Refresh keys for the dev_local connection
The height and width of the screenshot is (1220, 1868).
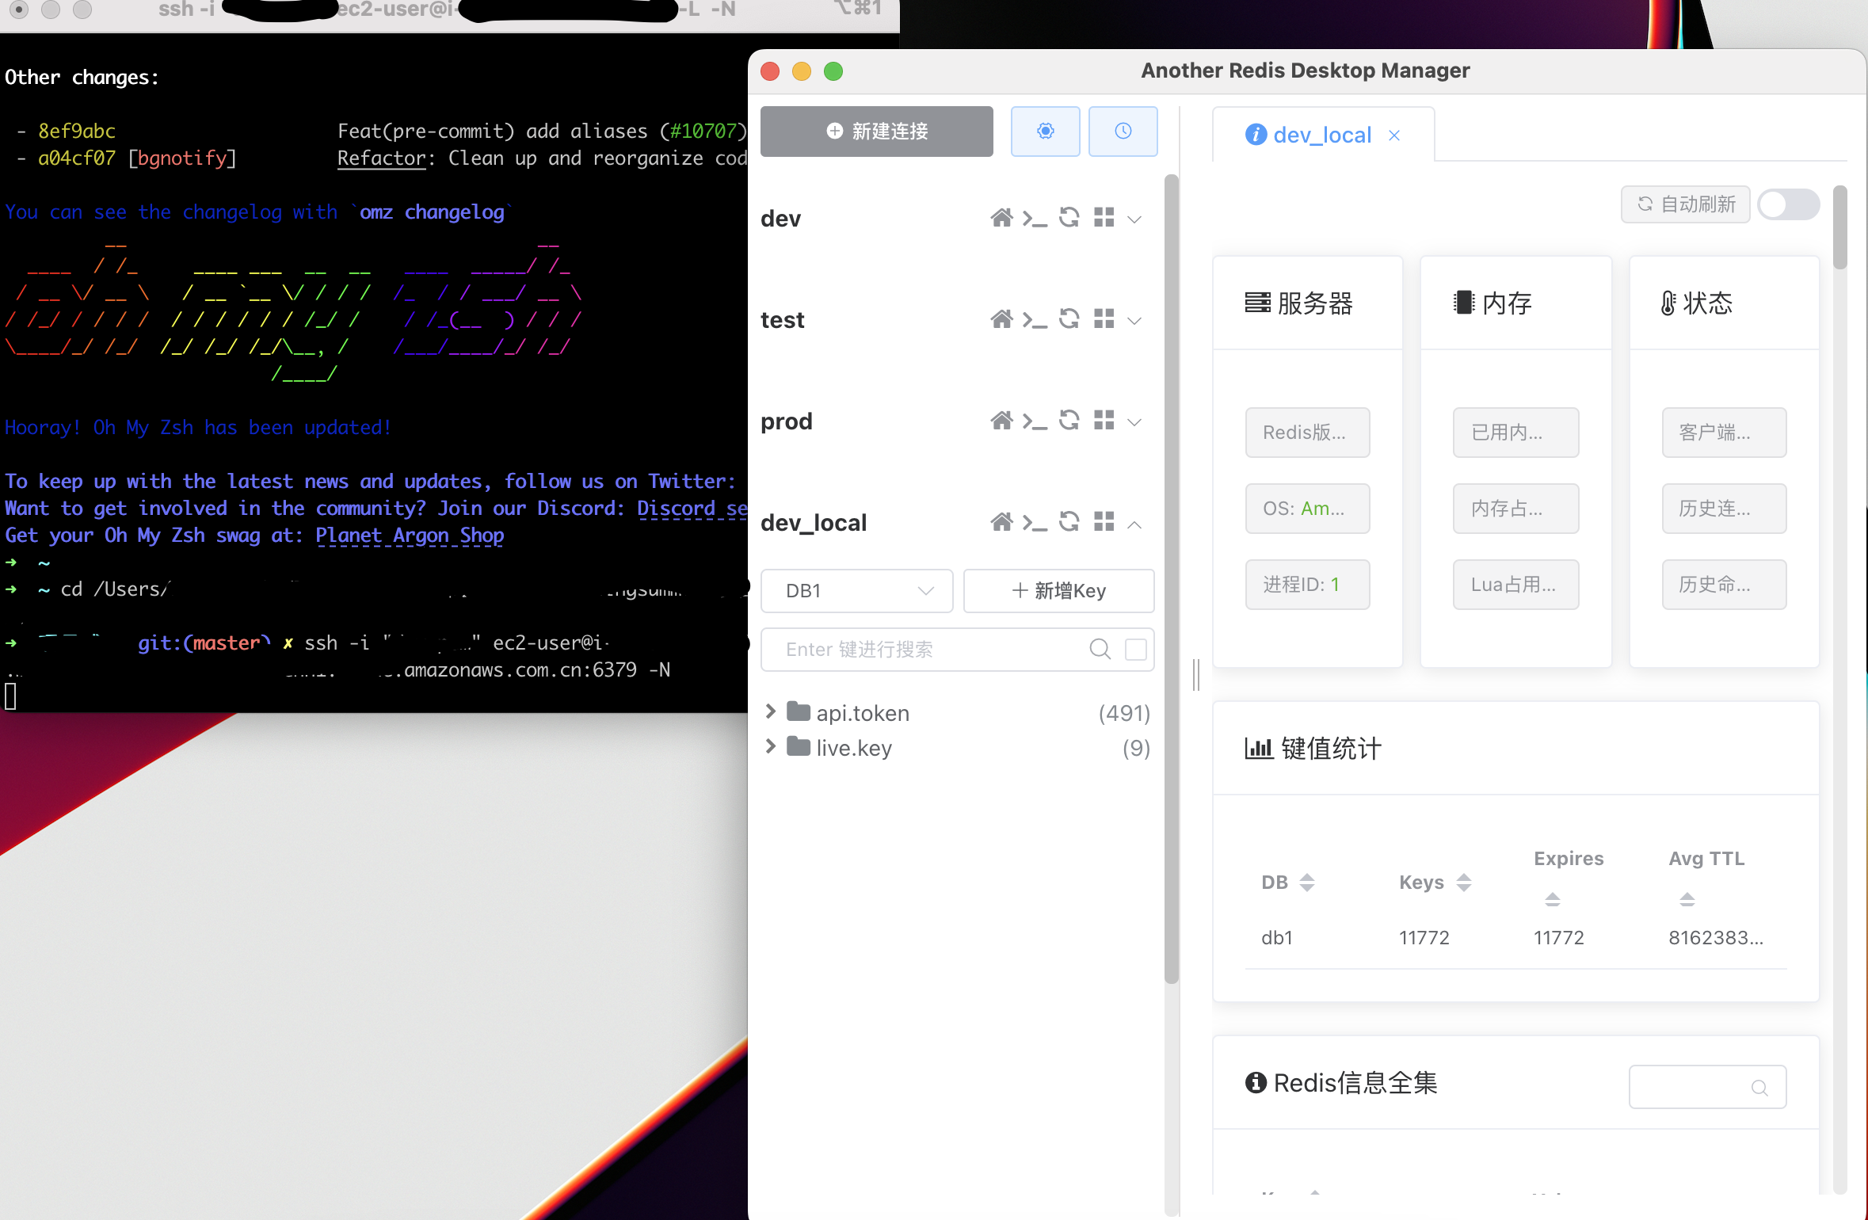(1069, 522)
